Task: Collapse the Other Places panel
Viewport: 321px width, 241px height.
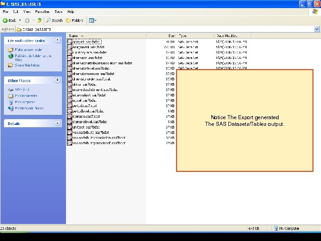Action: [x=58, y=80]
